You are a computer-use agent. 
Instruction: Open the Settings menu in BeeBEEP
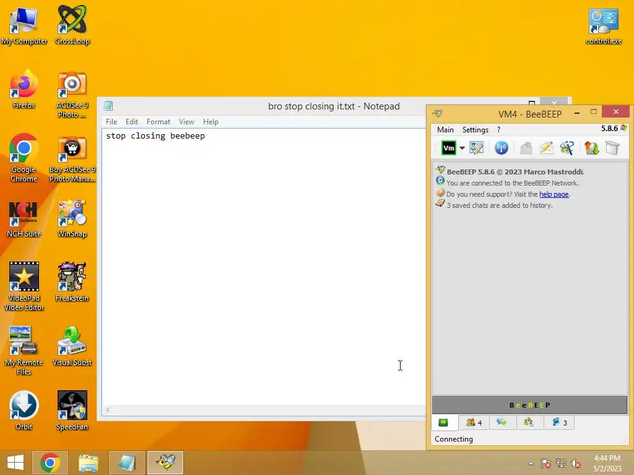[x=475, y=130]
